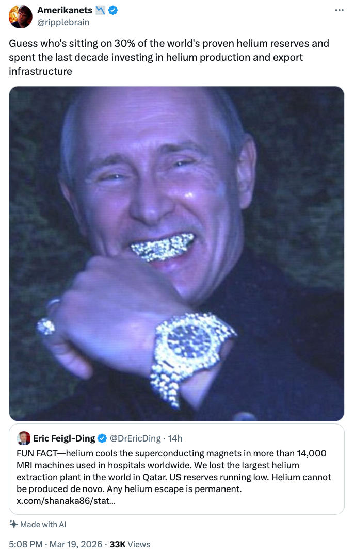354x555 pixels.
Task: Open the @DrEricDing handle
Action: [136, 438]
